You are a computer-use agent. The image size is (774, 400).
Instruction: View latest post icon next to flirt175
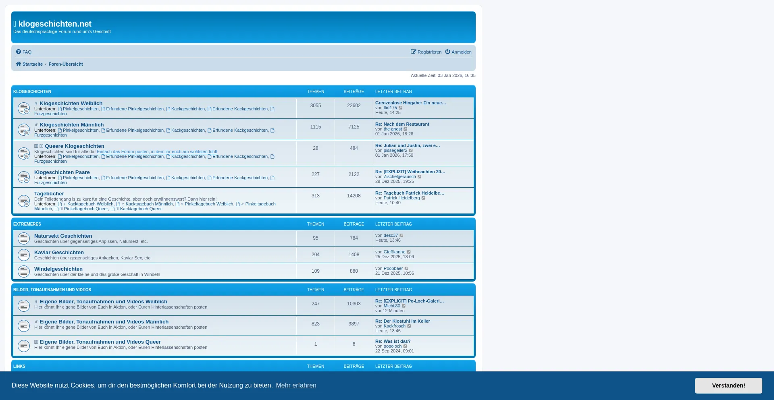click(x=401, y=108)
